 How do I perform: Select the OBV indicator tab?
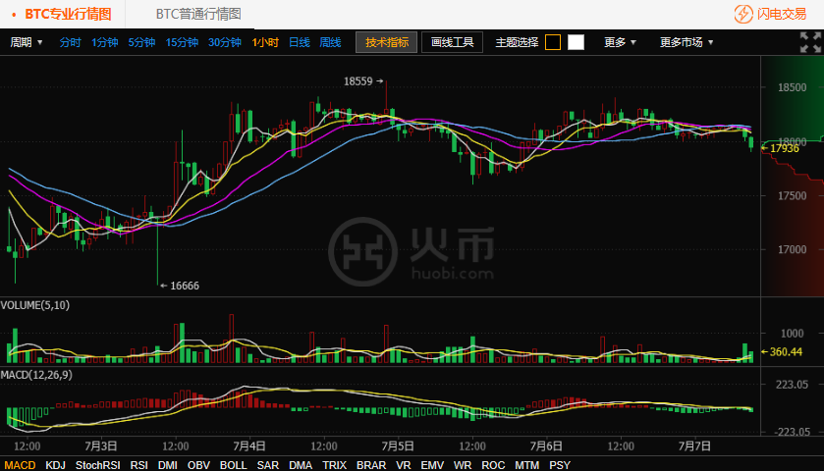click(x=198, y=465)
